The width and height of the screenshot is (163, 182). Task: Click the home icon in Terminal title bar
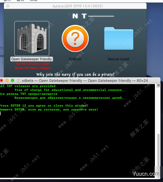[18, 81]
